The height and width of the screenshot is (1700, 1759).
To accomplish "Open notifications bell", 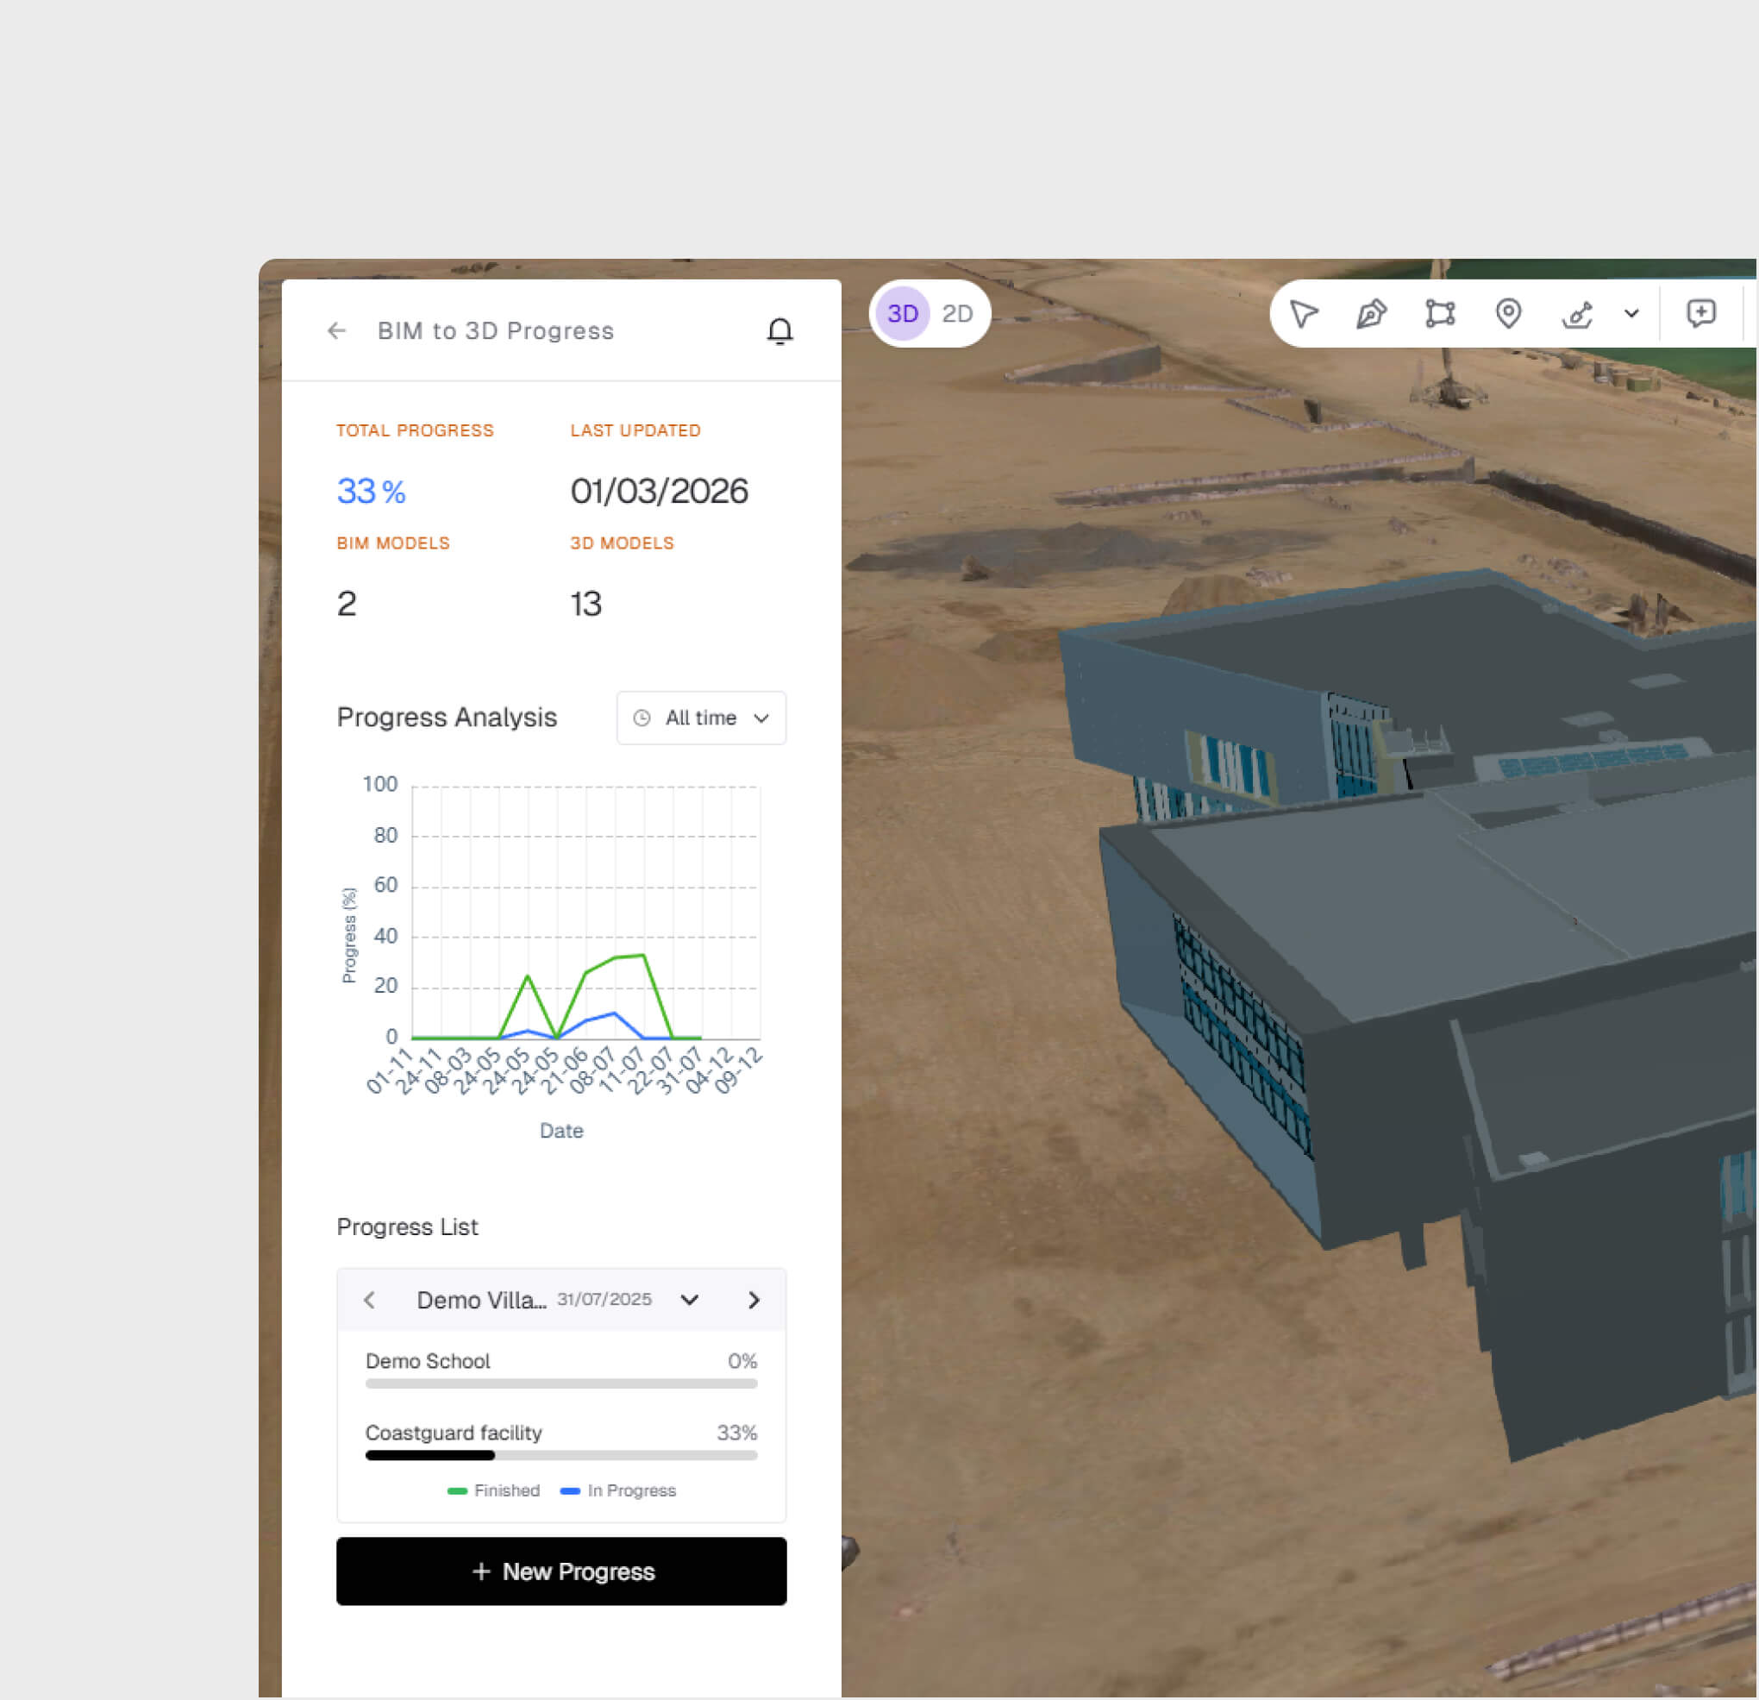I will click(779, 331).
